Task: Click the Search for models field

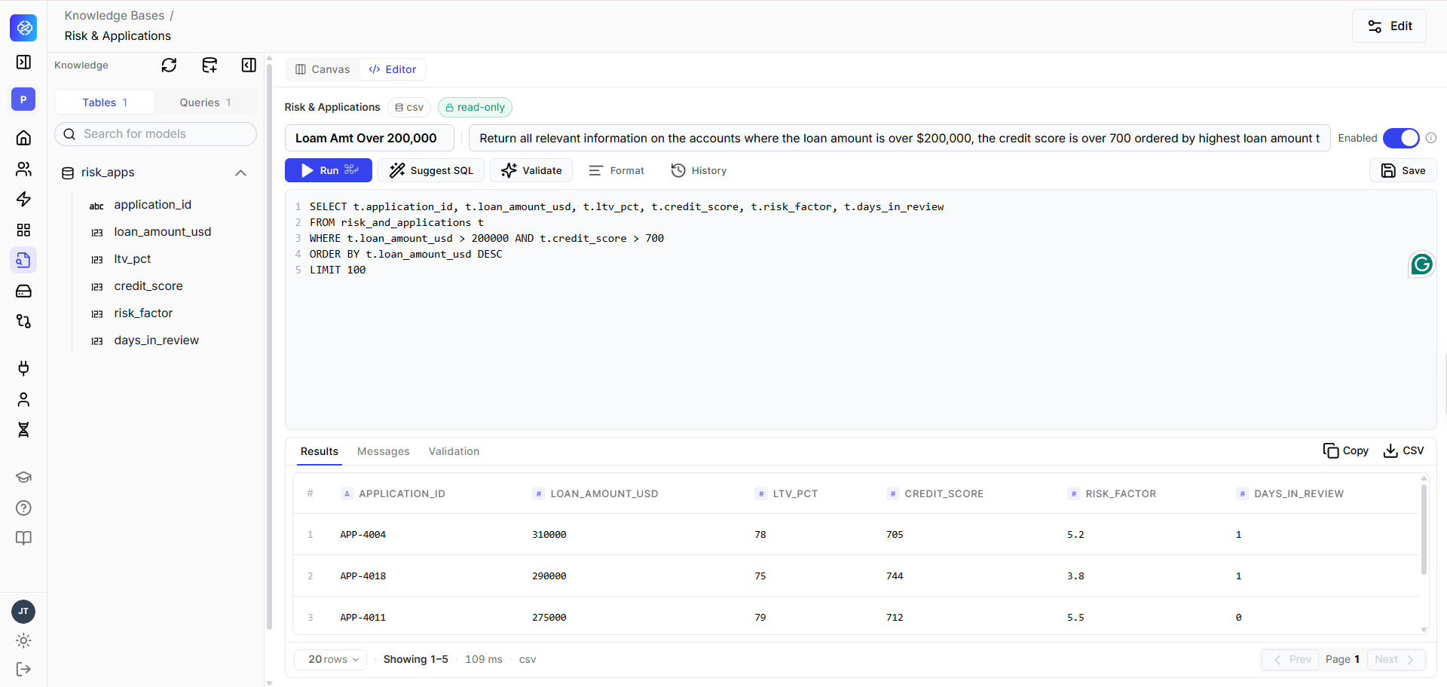Action: [155, 134]
